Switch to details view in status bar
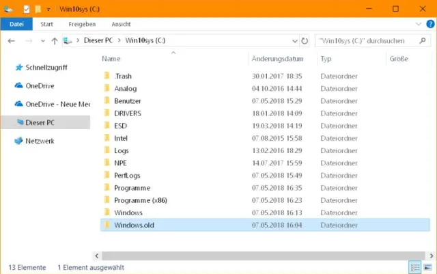Viewport: 437px width, 274px height. tap(414, 267)
